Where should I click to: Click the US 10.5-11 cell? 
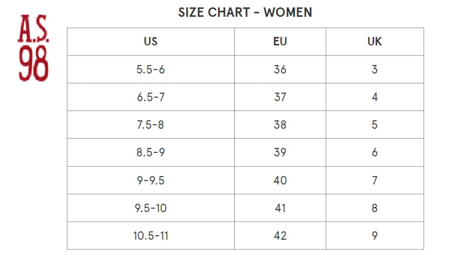(x=151, y=236)
